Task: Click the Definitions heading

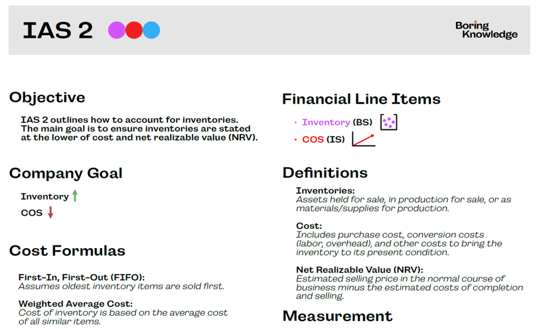Action: 325,172
